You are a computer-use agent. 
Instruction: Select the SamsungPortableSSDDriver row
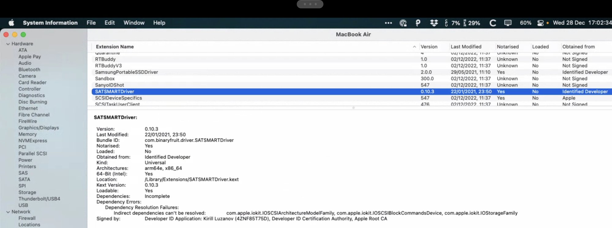[352, 72]
